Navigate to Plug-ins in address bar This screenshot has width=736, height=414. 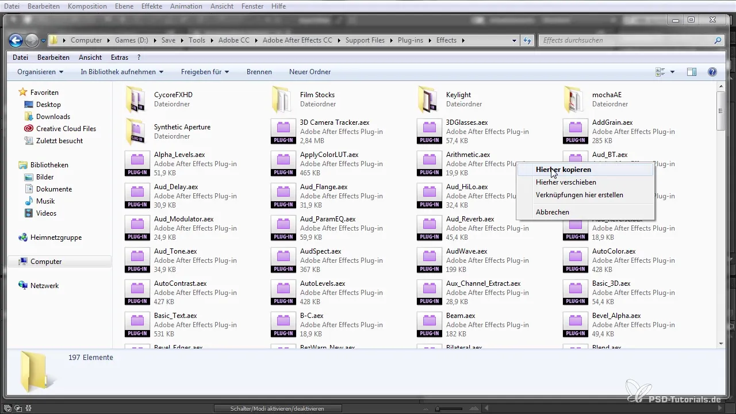411,40
